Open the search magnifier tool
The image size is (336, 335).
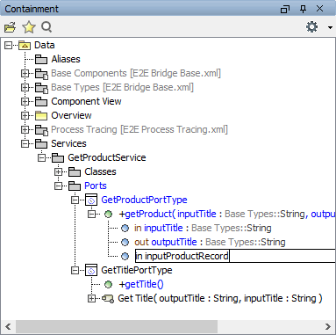click(46, 27)
